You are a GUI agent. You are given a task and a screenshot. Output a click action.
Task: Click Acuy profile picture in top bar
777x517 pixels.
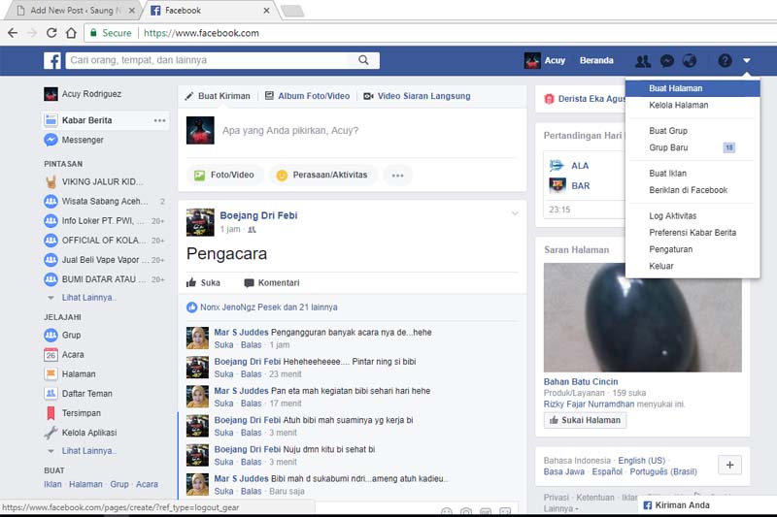tap(532, 60)
